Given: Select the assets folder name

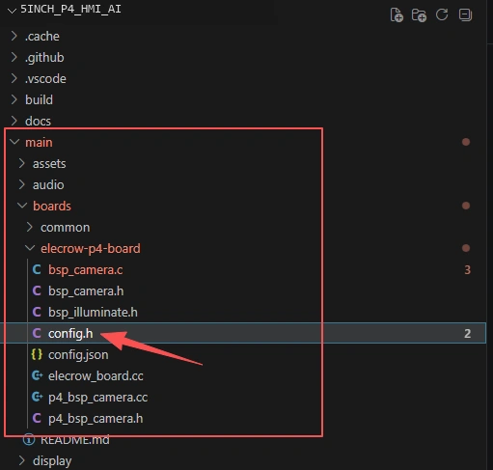Looking at the screenshot, I should 49,164.
